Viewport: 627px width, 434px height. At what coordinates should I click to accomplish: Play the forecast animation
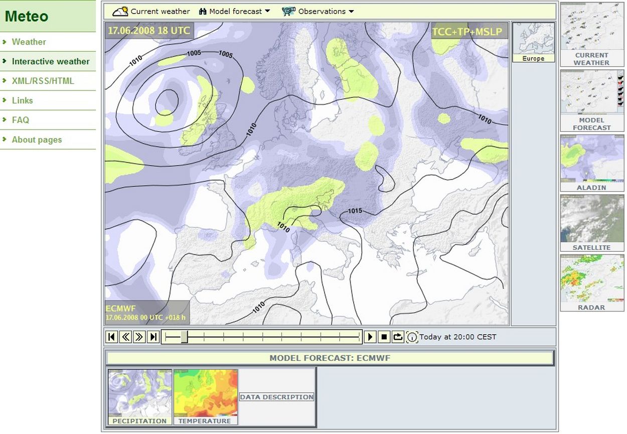pos(370,337)
